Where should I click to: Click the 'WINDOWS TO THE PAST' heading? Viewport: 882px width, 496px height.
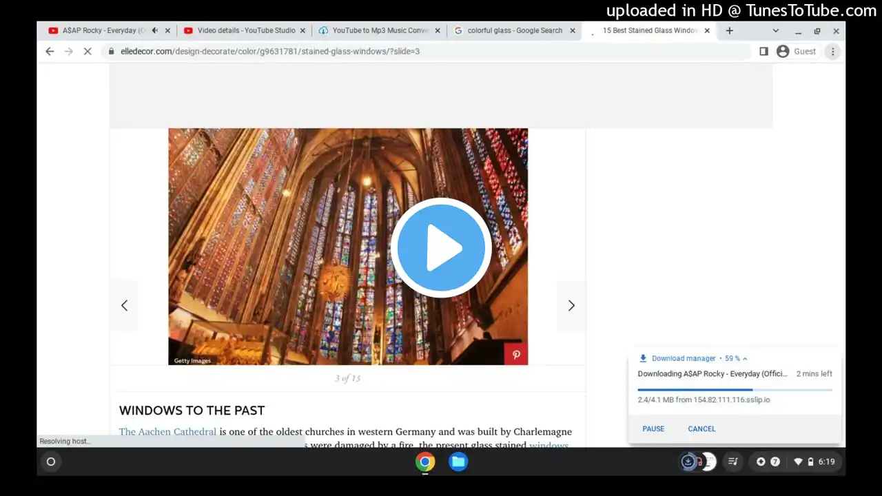pos(192,411)
